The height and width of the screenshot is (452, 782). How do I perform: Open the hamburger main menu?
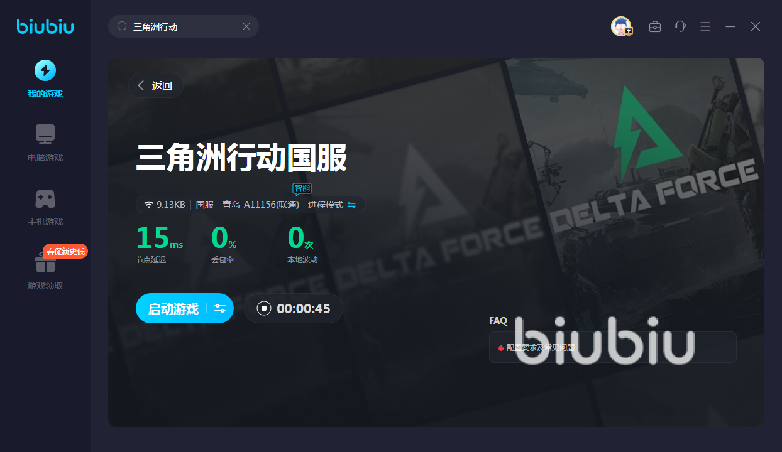(x=705, y=26)
